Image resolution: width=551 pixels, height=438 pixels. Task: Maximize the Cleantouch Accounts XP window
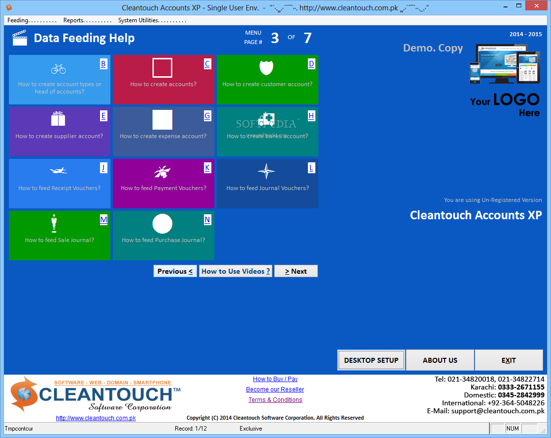pyautogui.click(x=519, y=5)
